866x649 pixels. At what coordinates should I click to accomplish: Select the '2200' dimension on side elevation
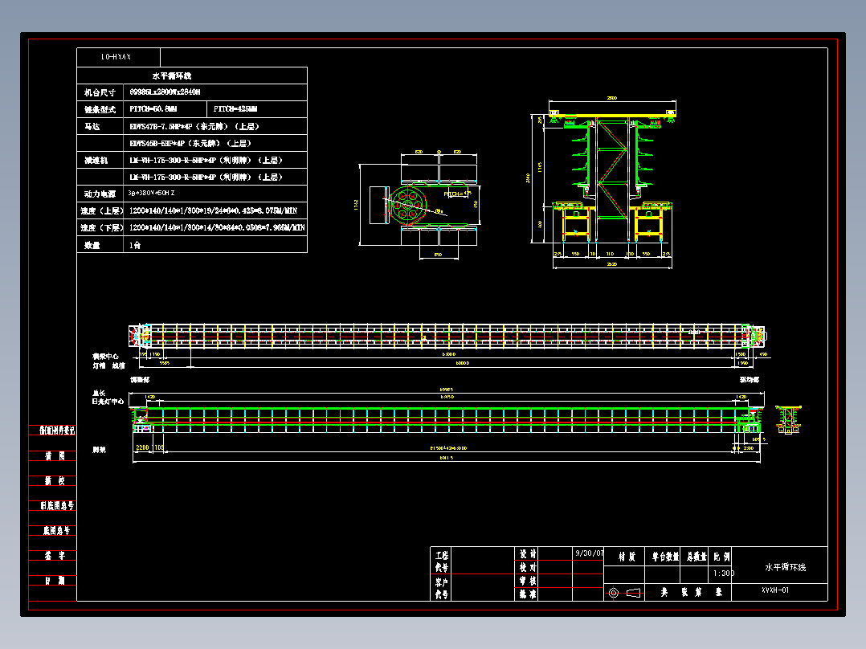(142, 447)
